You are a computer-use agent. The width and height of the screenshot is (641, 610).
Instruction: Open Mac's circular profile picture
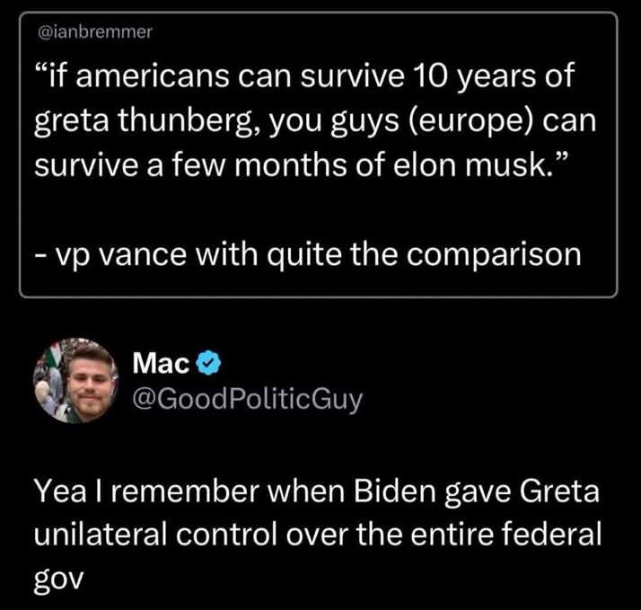75,381
